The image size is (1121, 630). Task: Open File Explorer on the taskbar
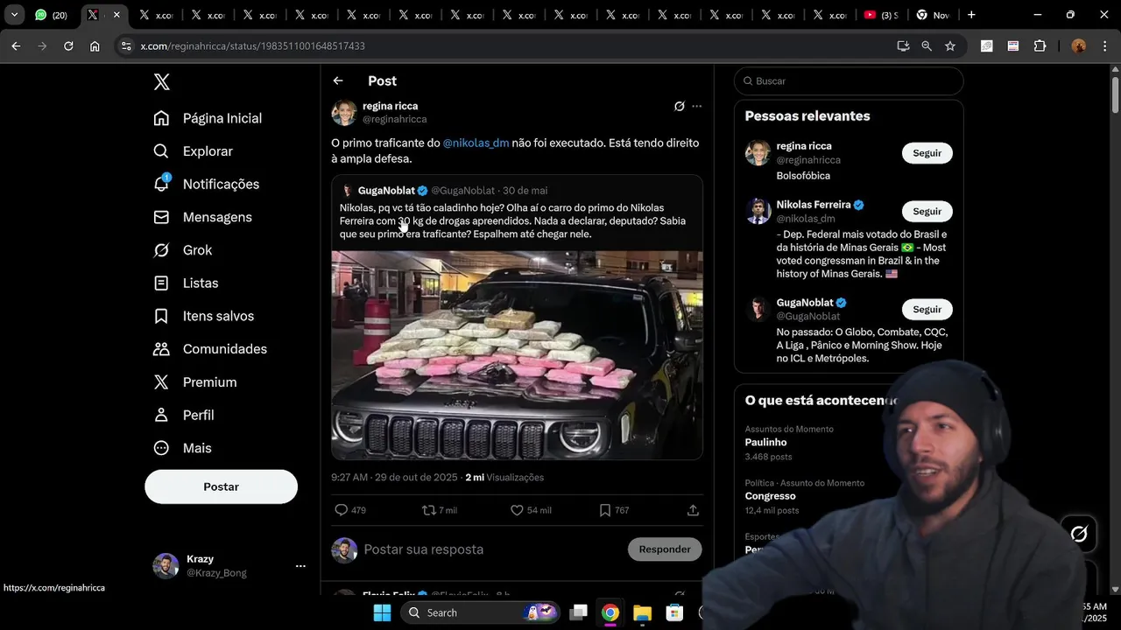coord(642,612)
